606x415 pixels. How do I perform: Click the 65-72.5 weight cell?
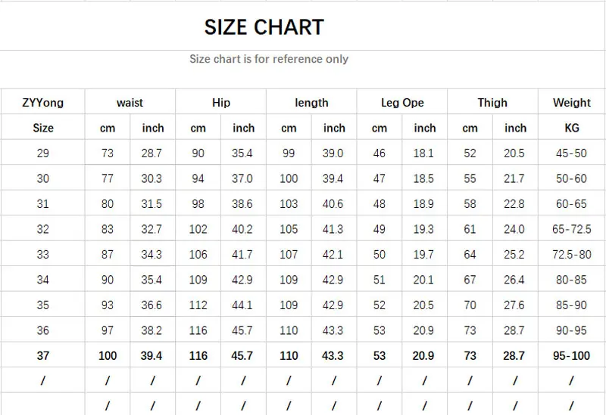[572, 229]
